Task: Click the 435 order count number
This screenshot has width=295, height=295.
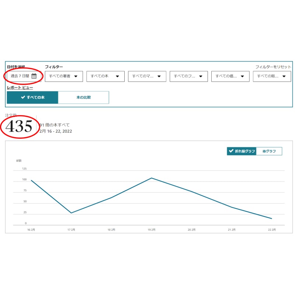Action: (x=19, y=126)
